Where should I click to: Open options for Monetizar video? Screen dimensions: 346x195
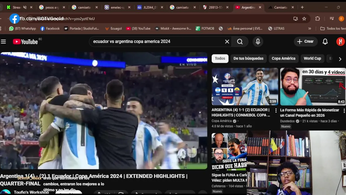pyautogui.click(x=344, y=110)
